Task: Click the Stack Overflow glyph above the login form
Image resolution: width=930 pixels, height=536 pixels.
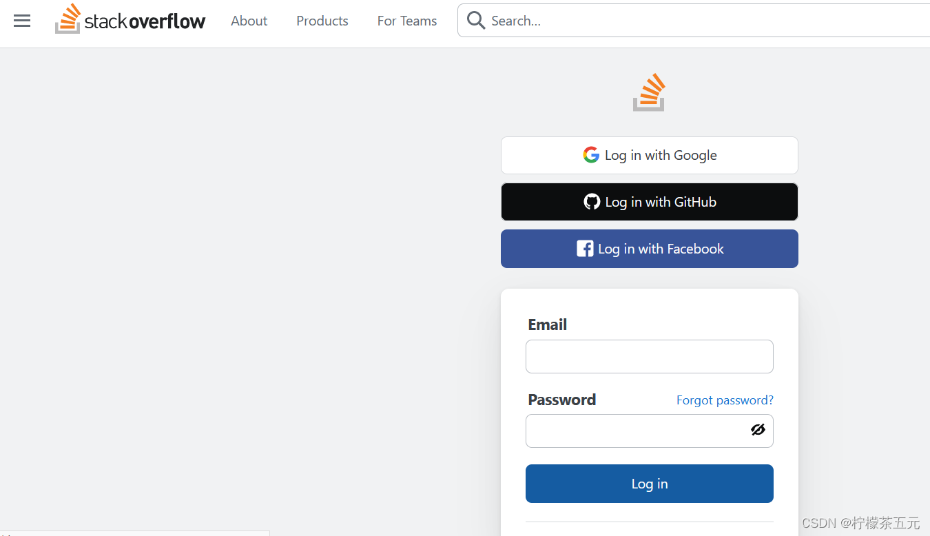Action: (x=648, y=92)
